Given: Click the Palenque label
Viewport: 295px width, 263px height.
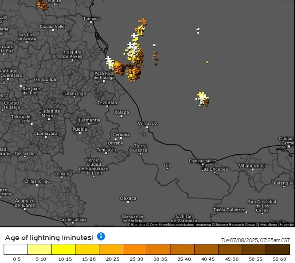Looking at the screenshot, I should point(284,183).
